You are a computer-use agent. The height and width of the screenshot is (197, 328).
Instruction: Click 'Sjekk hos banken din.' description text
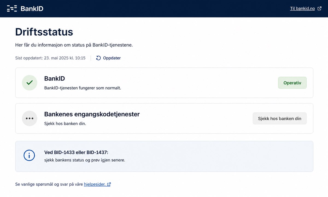[x=65, y=124]
